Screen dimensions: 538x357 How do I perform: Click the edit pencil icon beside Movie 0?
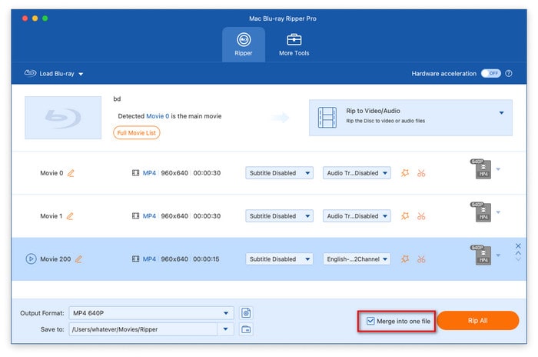71,173
